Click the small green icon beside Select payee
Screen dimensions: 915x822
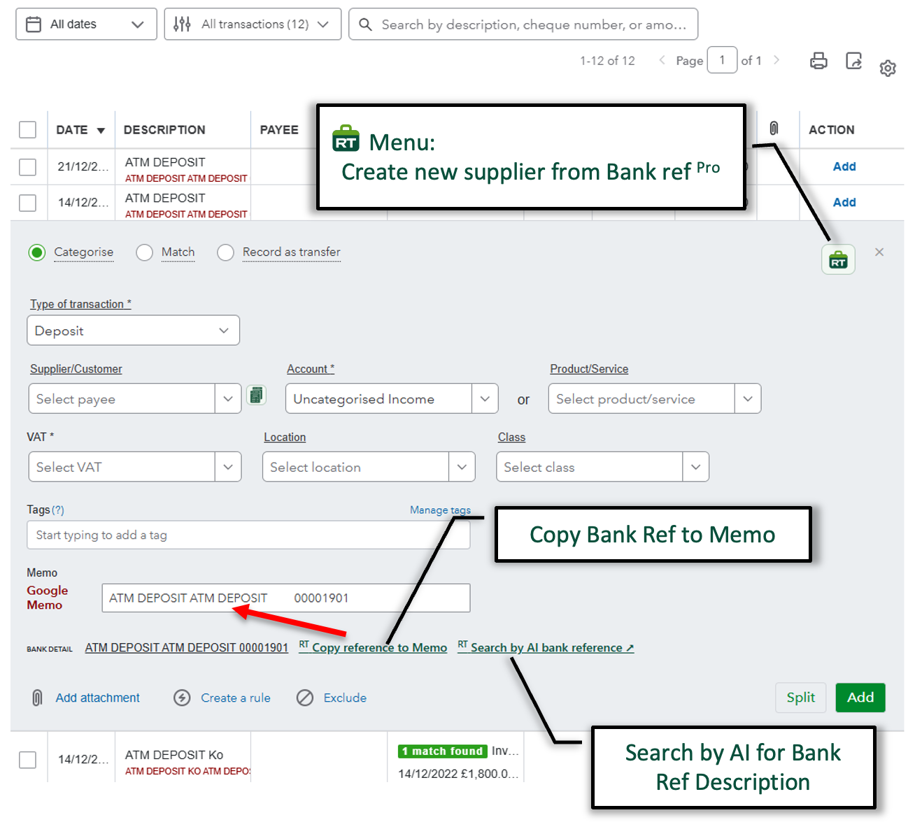pyautogui.click(x=257, y=396)
